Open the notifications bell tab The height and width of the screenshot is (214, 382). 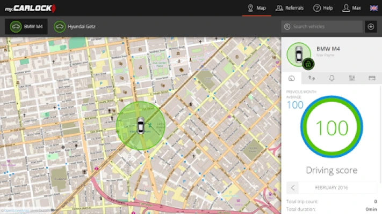point(331,78)
